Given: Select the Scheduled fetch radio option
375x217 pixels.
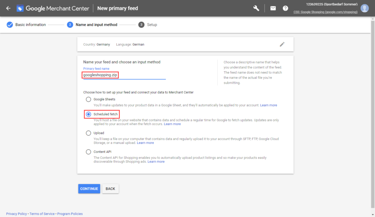Looking at the screenshot, I should (x=88, y=114).
